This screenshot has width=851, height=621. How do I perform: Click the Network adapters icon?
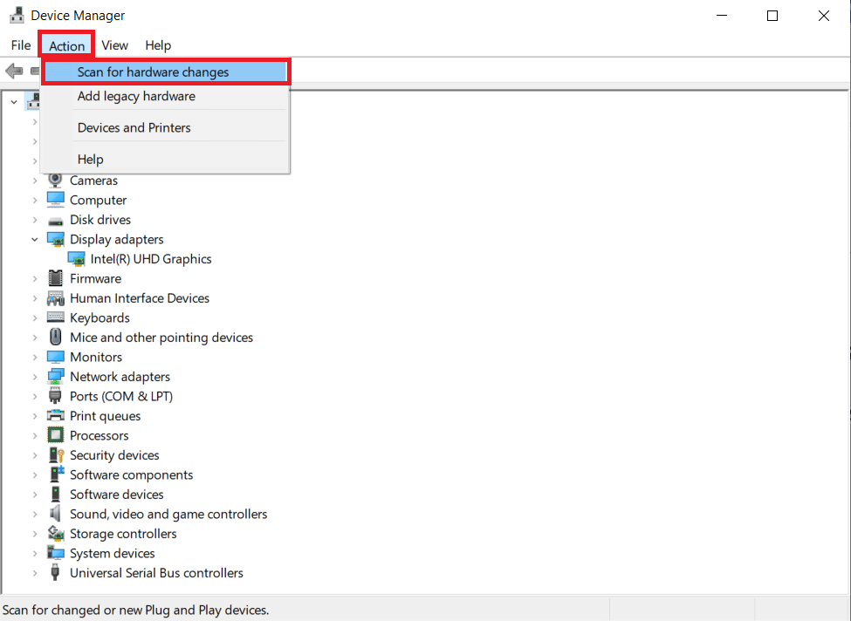coord(55,377)
